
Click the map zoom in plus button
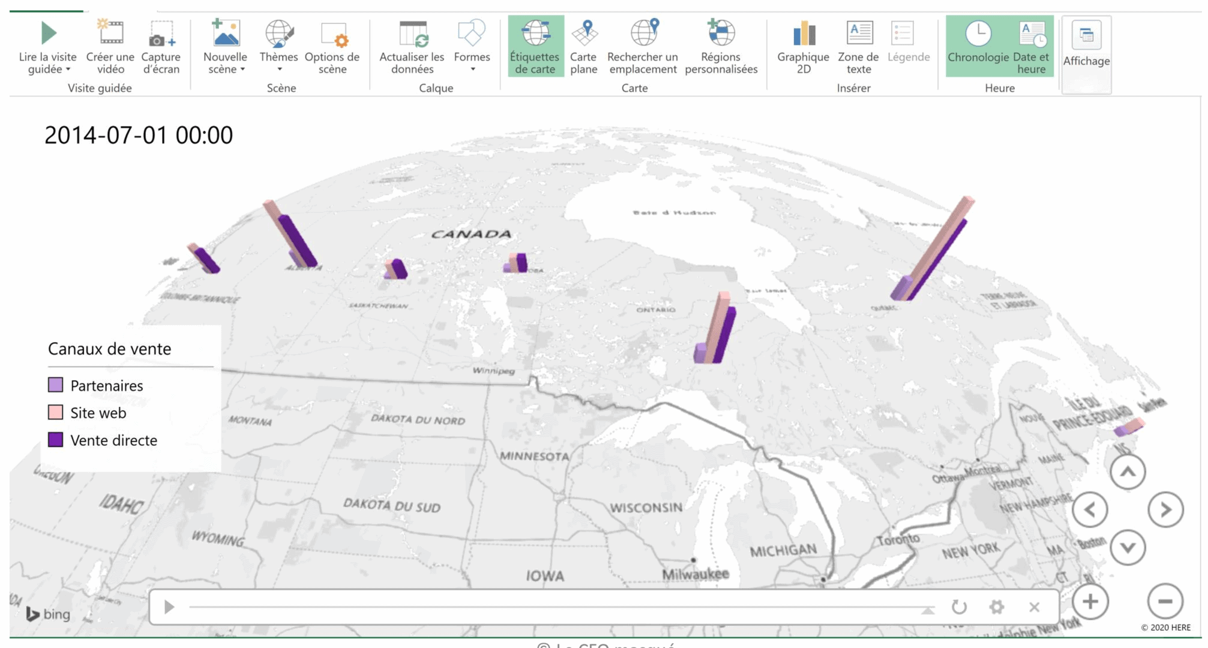pos(1090,601)
